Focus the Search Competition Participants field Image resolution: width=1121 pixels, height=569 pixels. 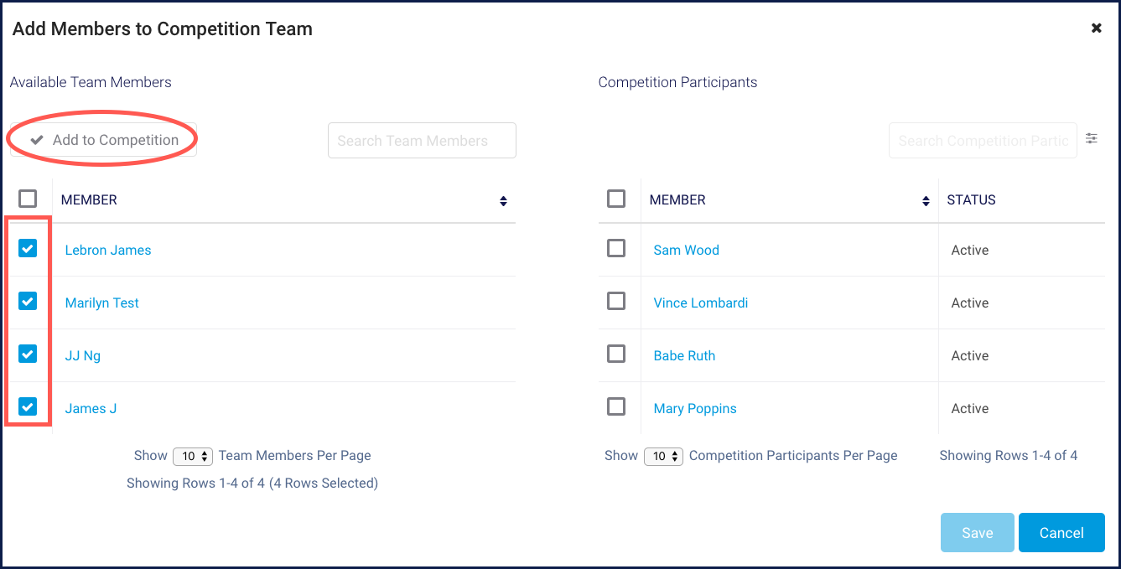pyautogui.click(x=983, y=141)
